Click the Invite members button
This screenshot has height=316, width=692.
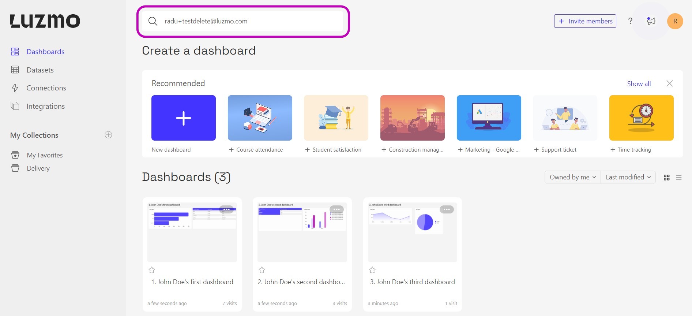(x=585, y=21)
